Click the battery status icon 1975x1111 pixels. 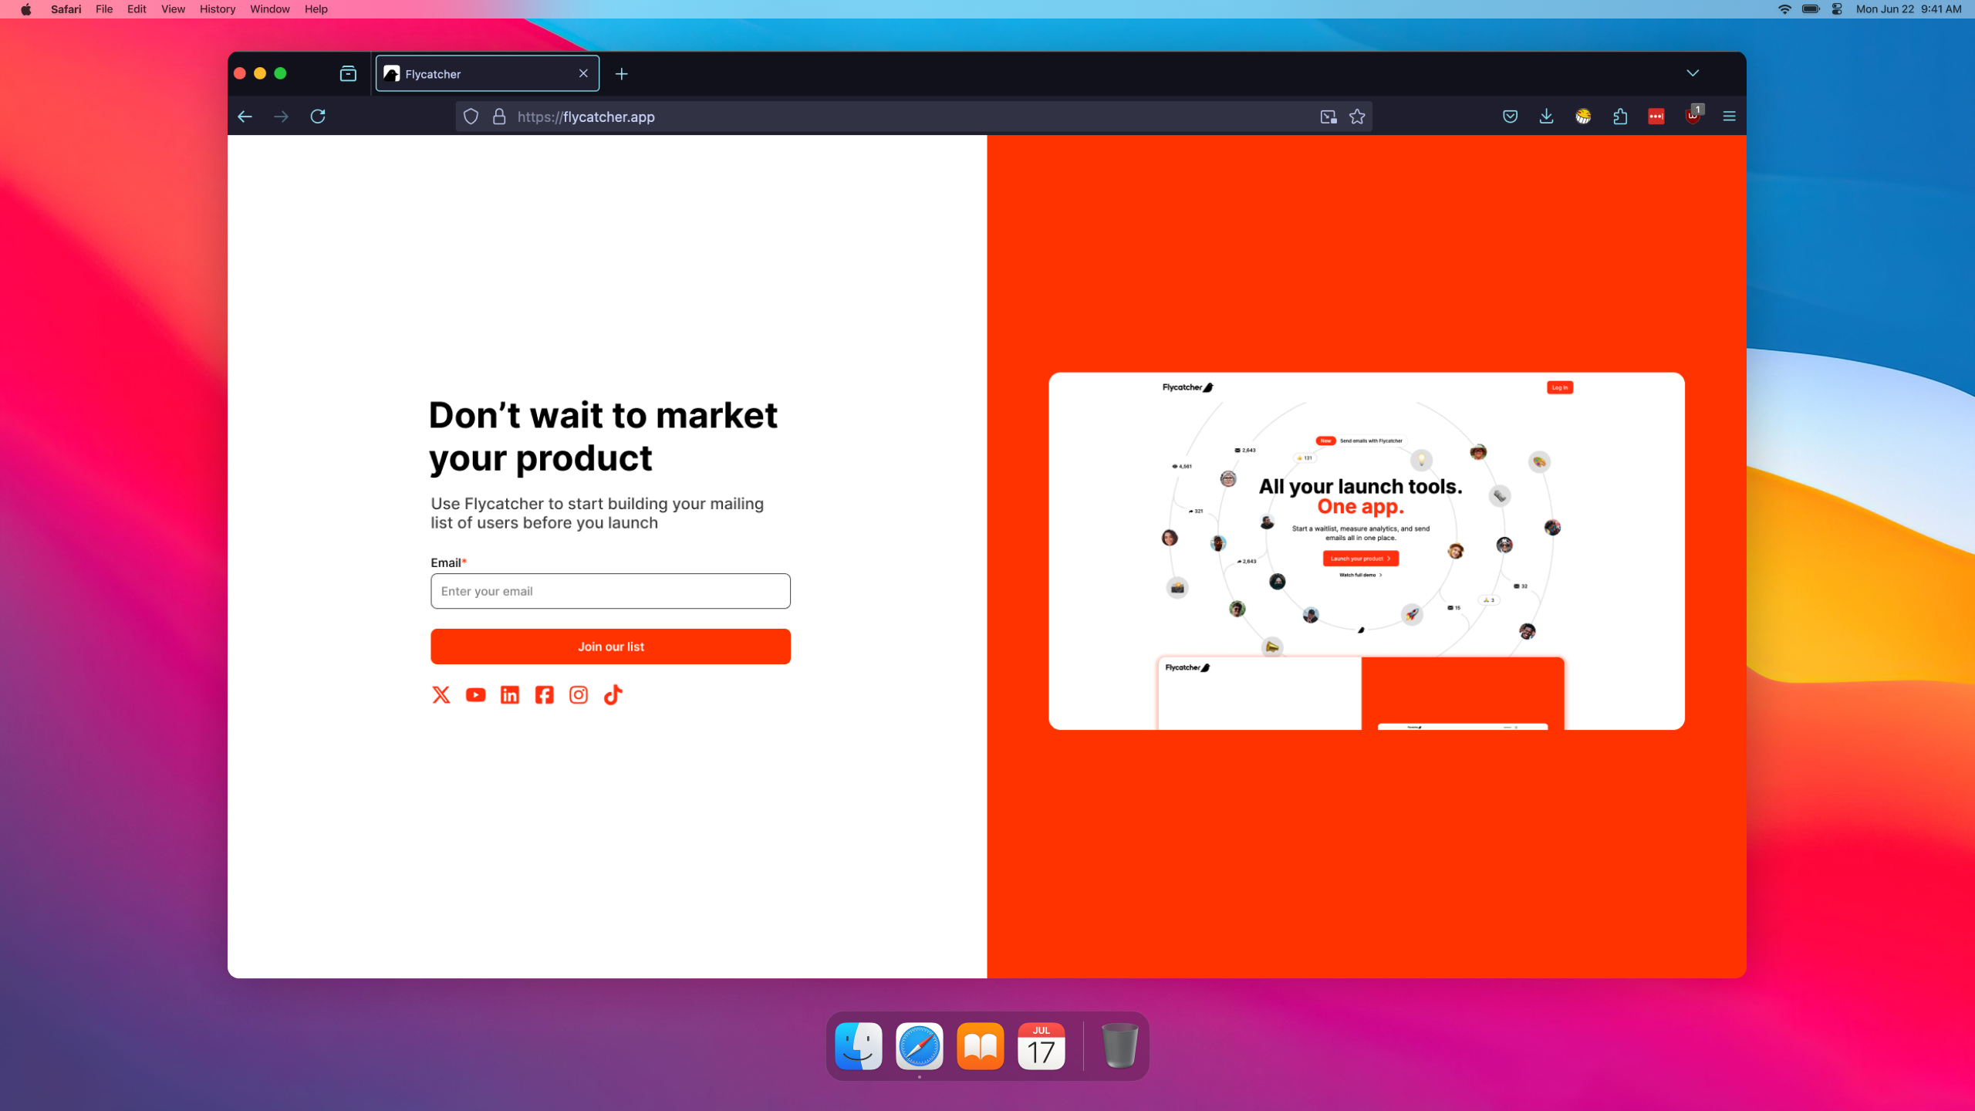(1811, 9)
